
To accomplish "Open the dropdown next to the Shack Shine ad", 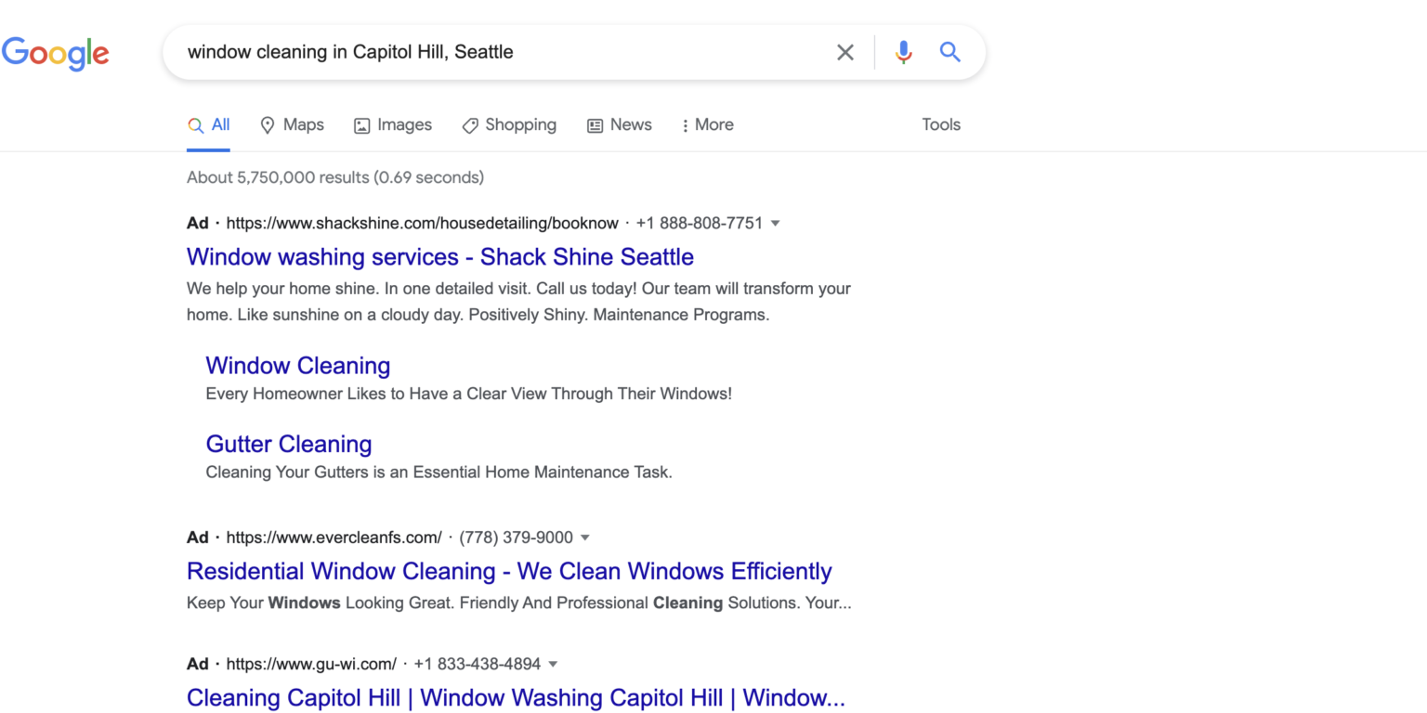I will click(x=776, y=223).
